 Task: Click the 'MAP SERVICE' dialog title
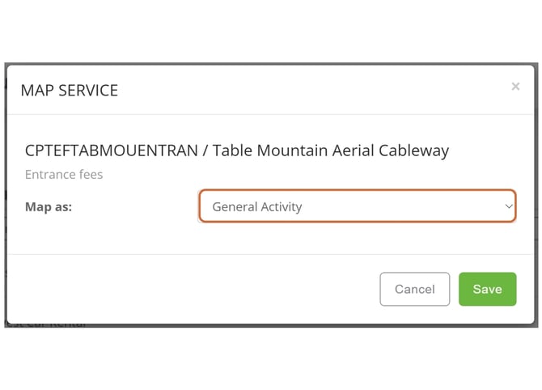[70, 91]
